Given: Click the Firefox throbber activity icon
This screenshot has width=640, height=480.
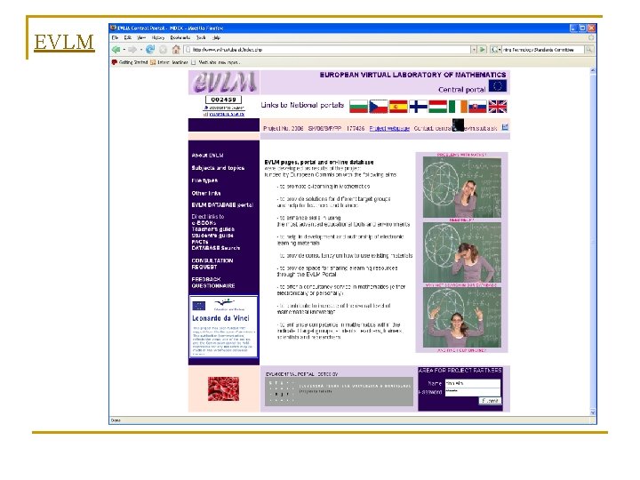Looking at the screenshot, I should coord(590,37).
